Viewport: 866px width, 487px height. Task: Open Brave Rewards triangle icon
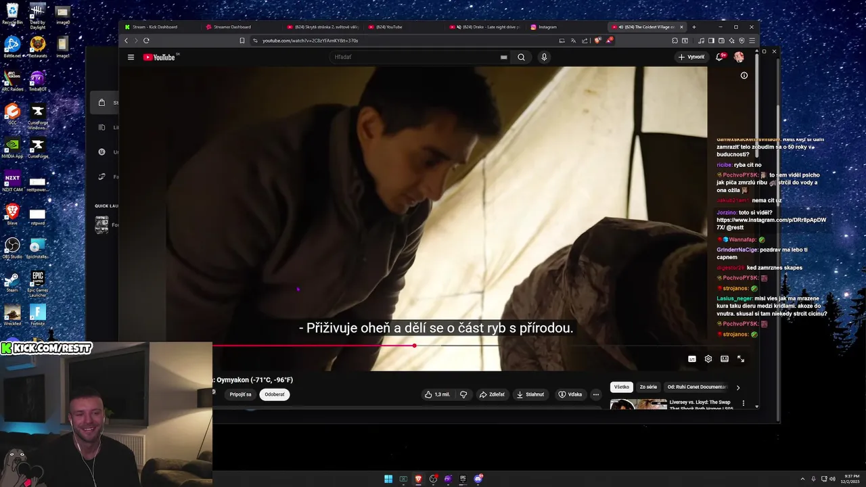609,41
